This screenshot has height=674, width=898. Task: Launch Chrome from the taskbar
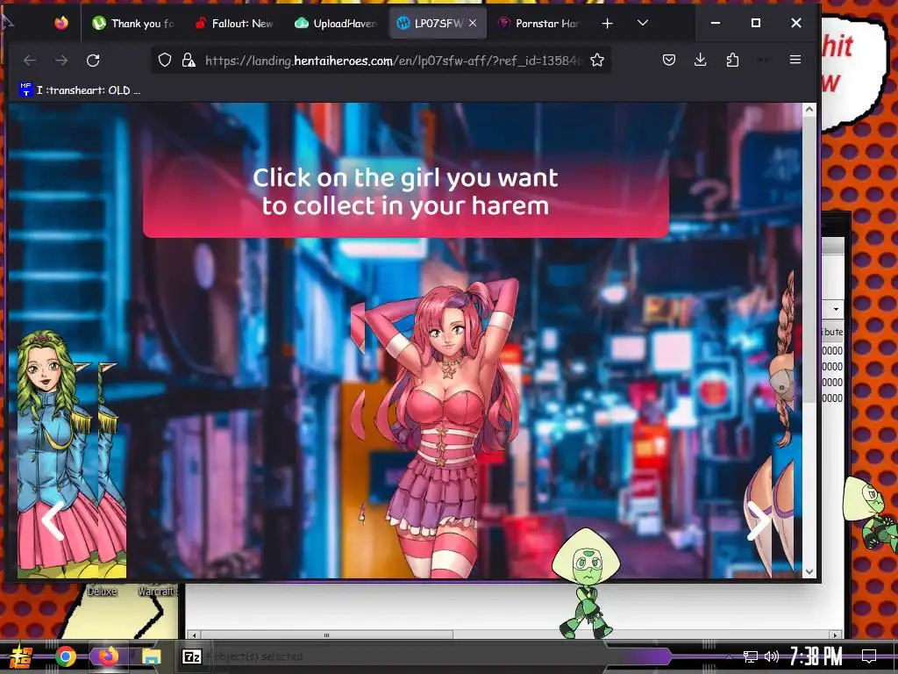(x=65, y=656)
